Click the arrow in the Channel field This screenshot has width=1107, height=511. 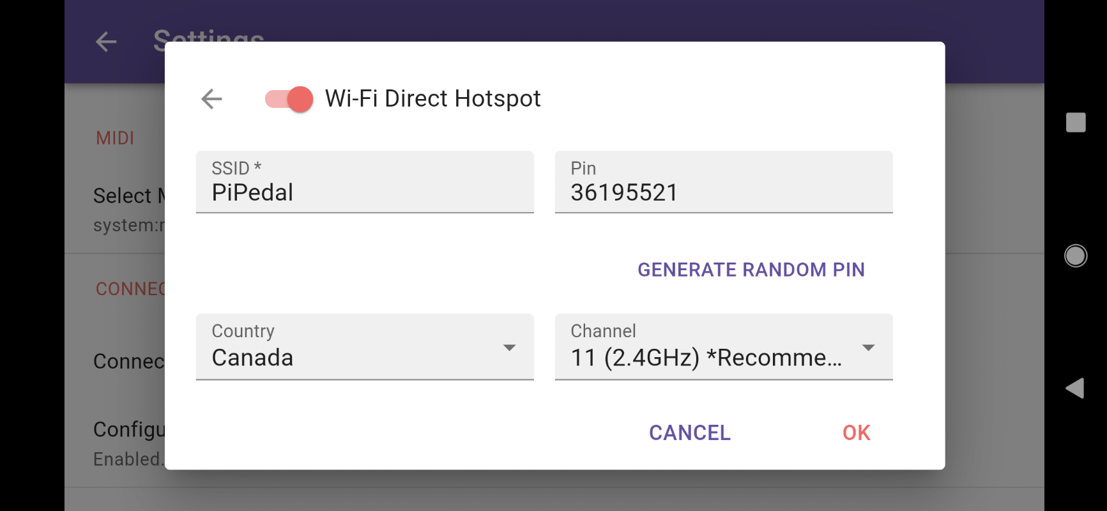point(868,347)
